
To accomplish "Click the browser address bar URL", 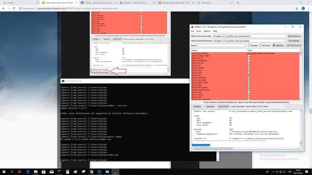I will coord(77,9).
